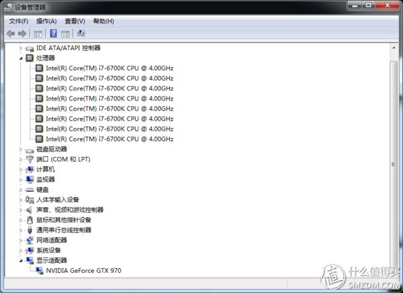Click the 磁盘驱动器 drive icon
This screenshot has height=293, width=403.
(x=30, y=150)
